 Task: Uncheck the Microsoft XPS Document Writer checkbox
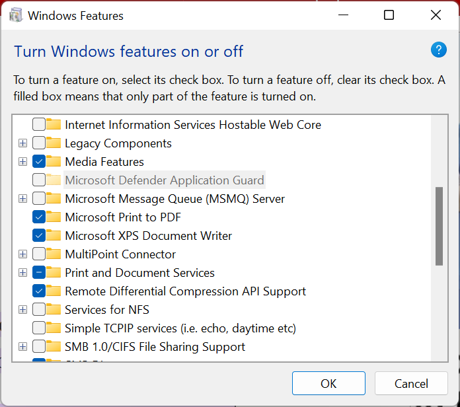click(39, 235)
